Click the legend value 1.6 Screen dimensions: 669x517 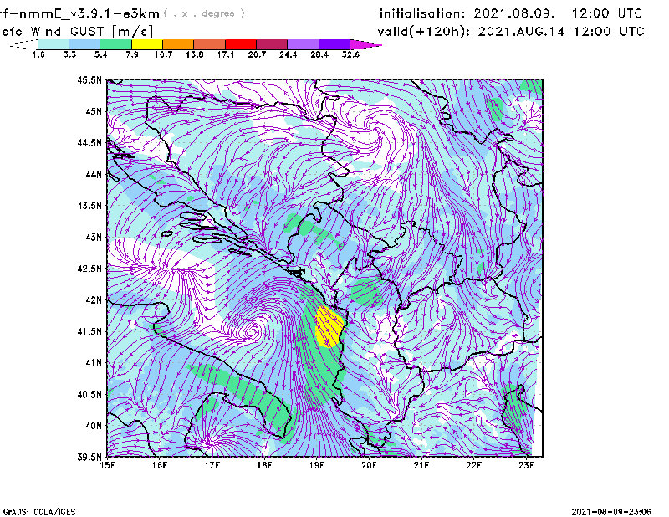point(38,54)
